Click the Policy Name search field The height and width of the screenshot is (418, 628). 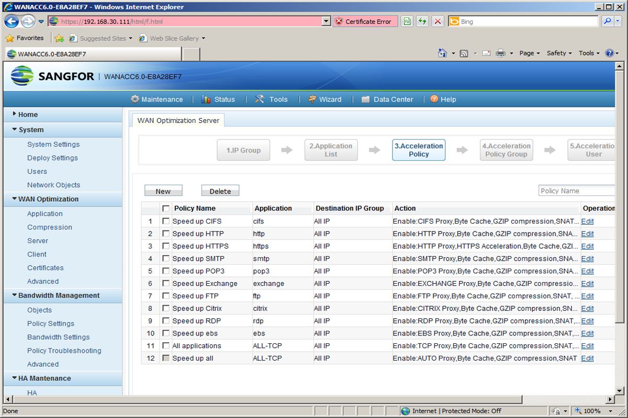(x=577, y=191)
